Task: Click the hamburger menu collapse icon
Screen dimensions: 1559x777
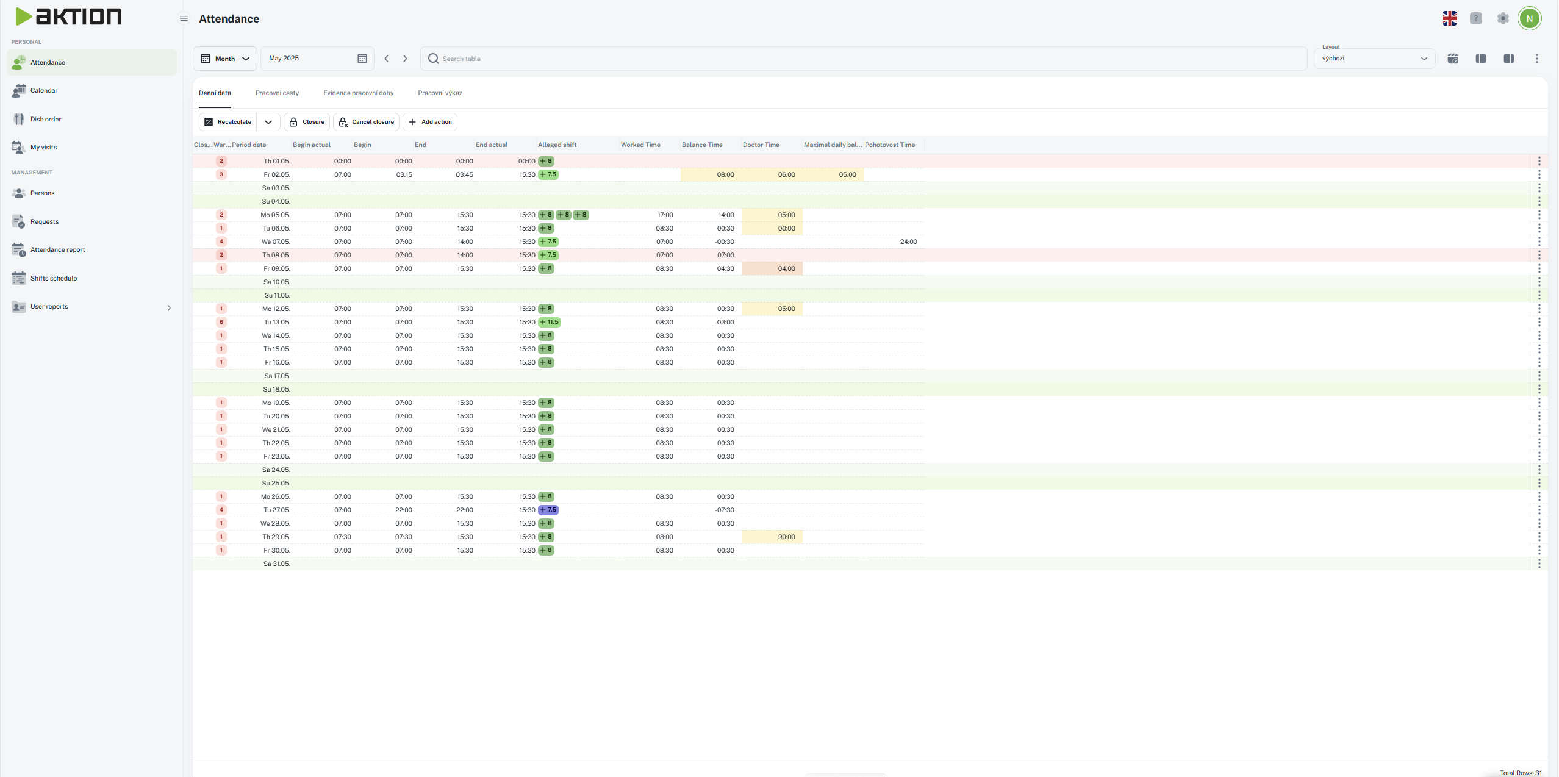Action: (184, 18)
